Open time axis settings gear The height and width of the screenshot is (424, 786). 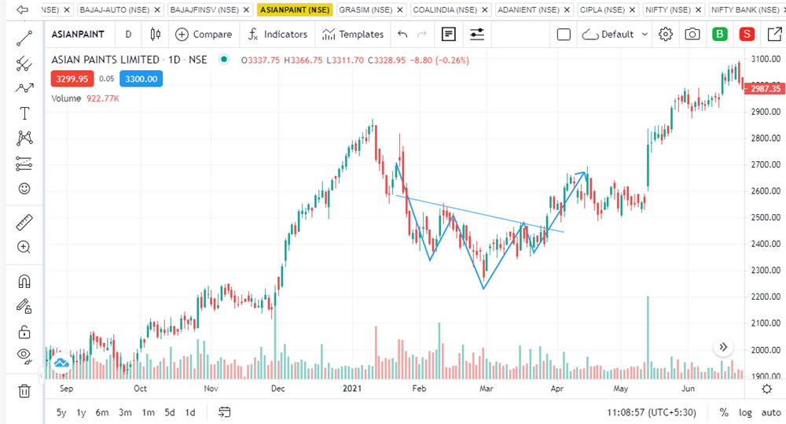tap(767, 389)
